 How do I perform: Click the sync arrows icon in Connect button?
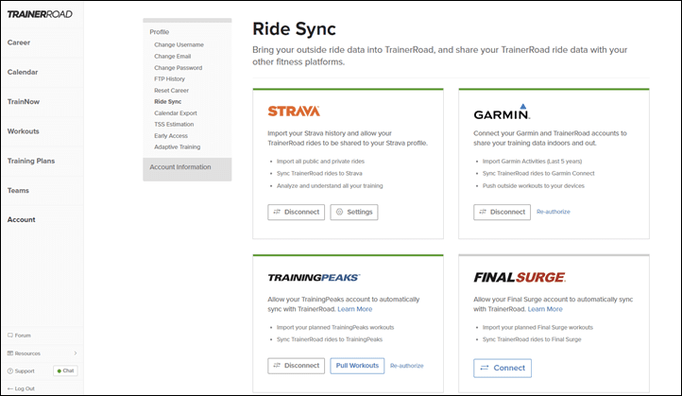(x=485, y=369)
